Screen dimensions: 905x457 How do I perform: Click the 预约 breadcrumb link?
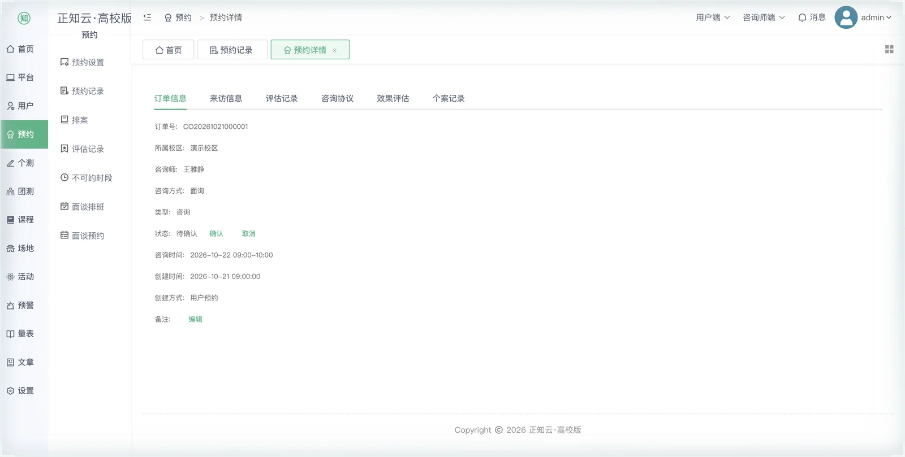tap(178, 18)
